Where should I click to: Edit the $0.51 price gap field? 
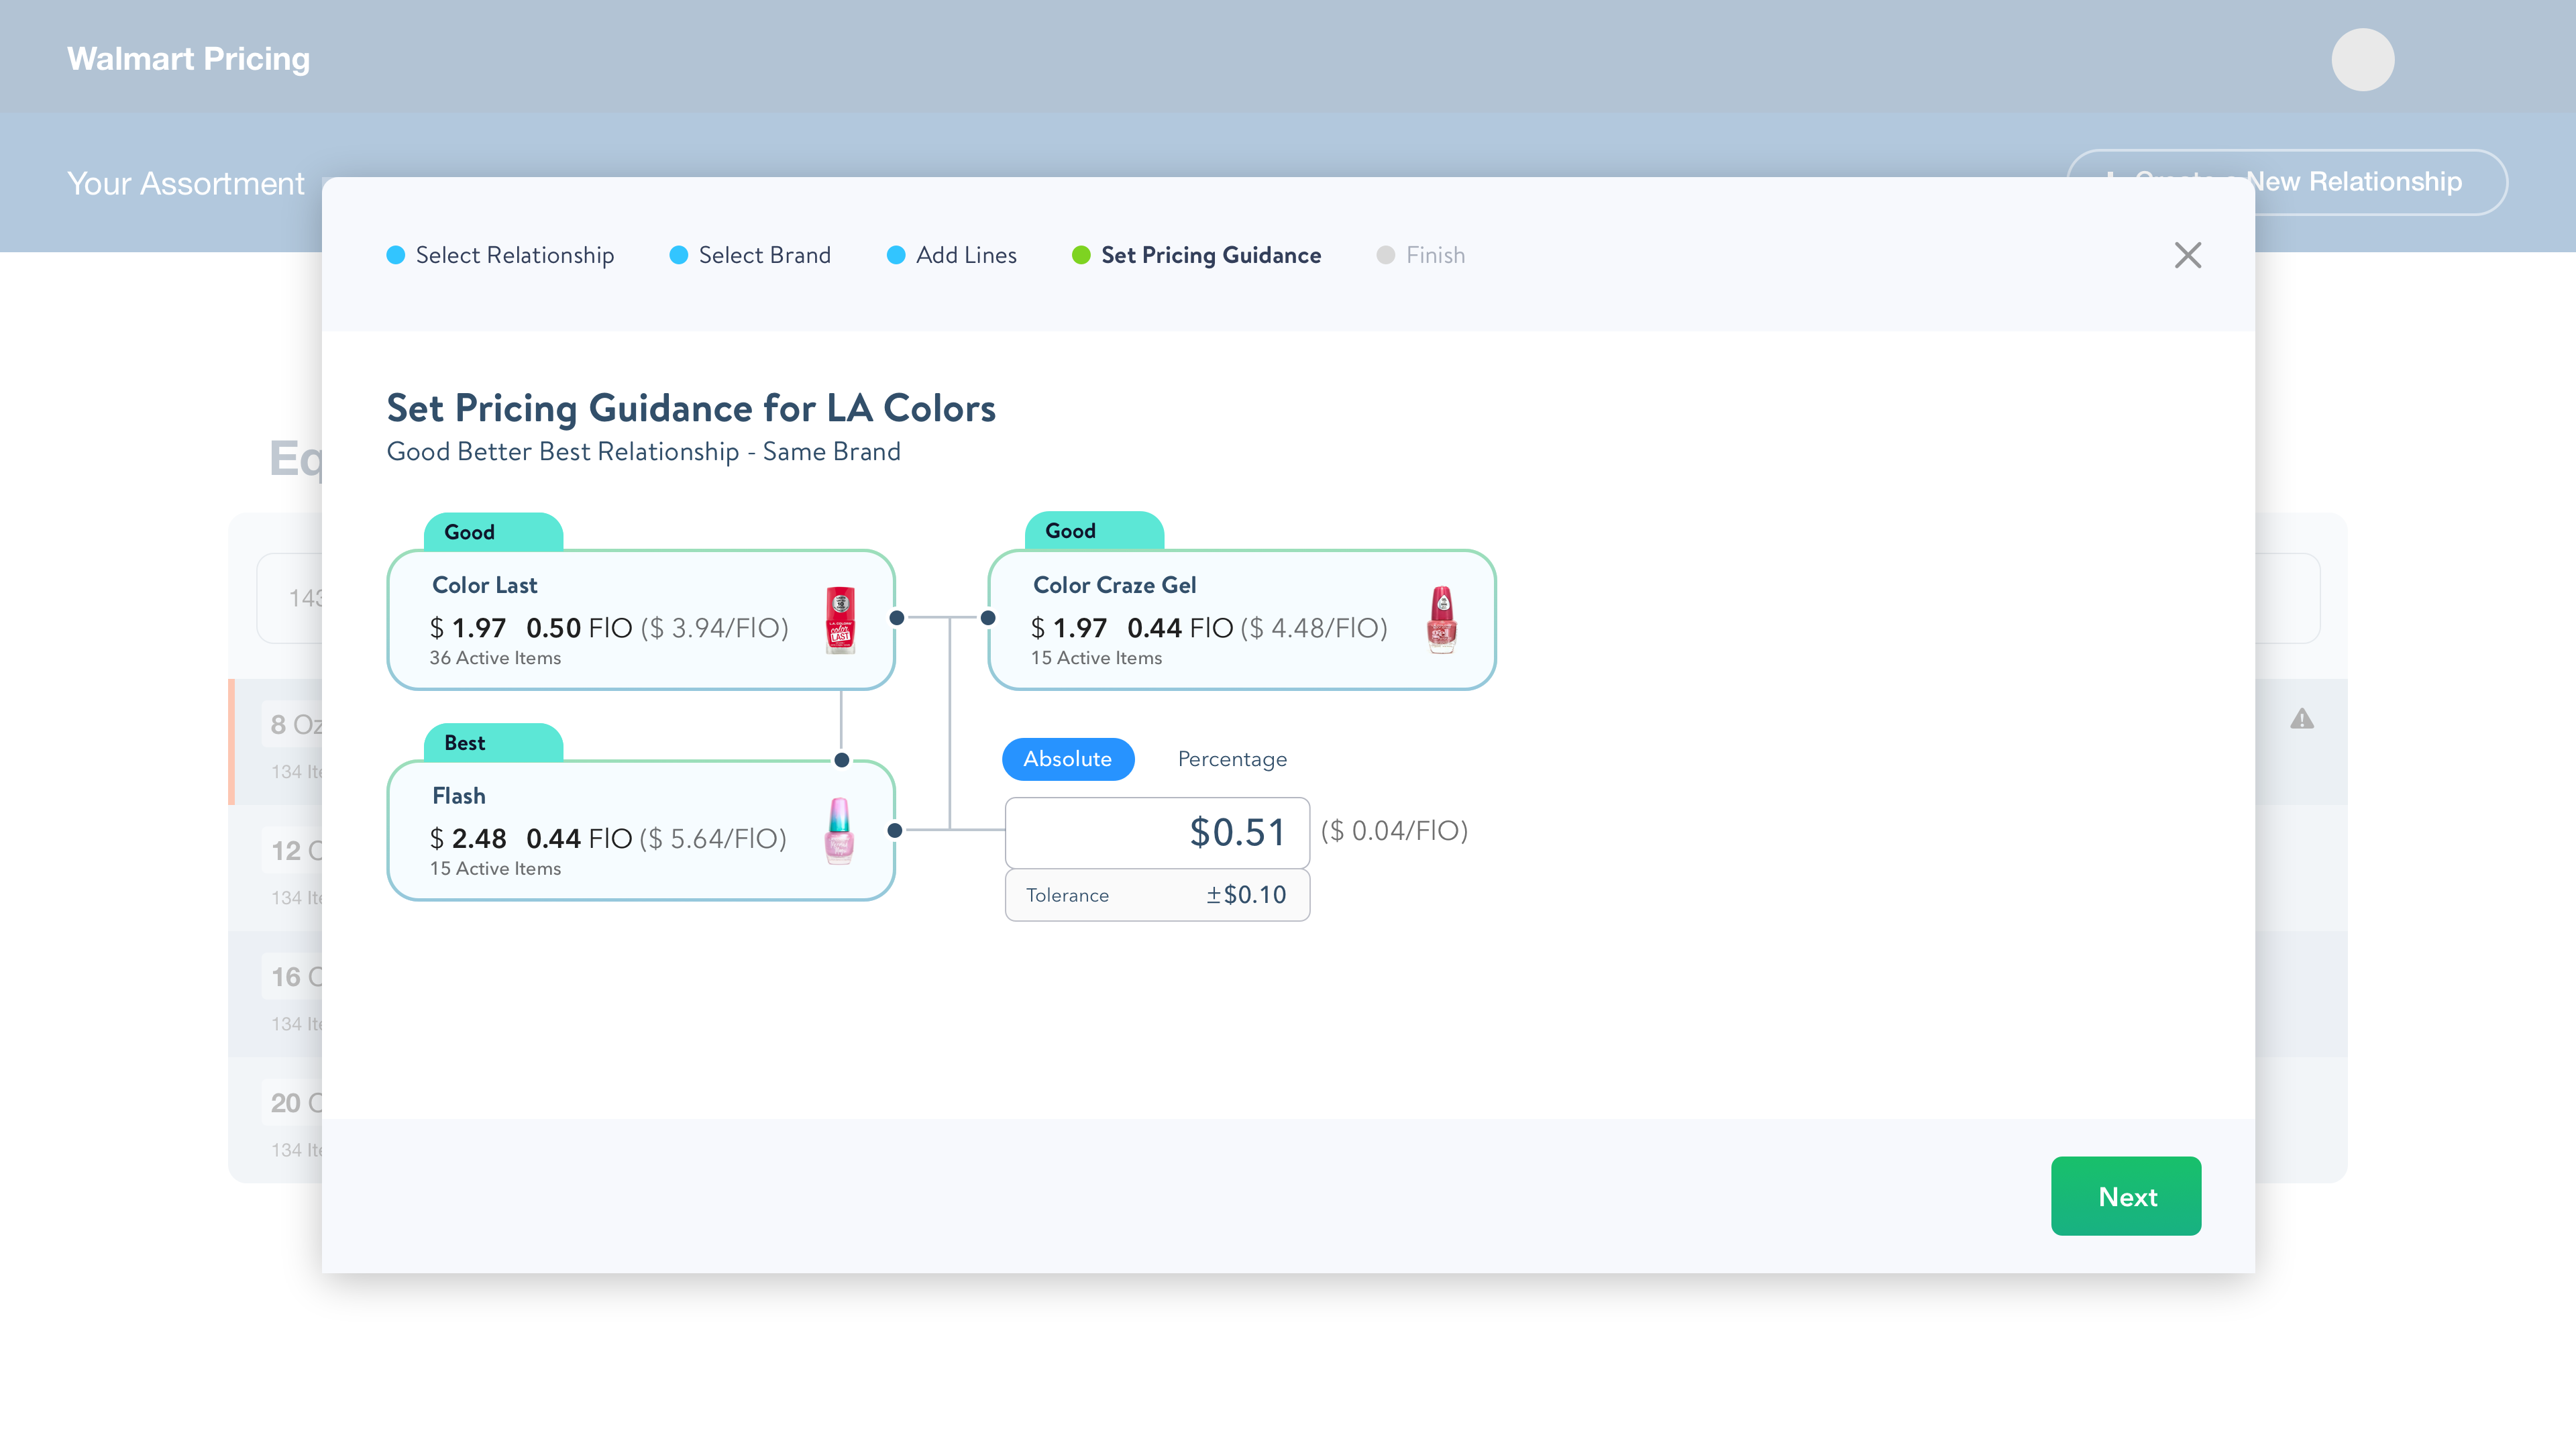1156,832
